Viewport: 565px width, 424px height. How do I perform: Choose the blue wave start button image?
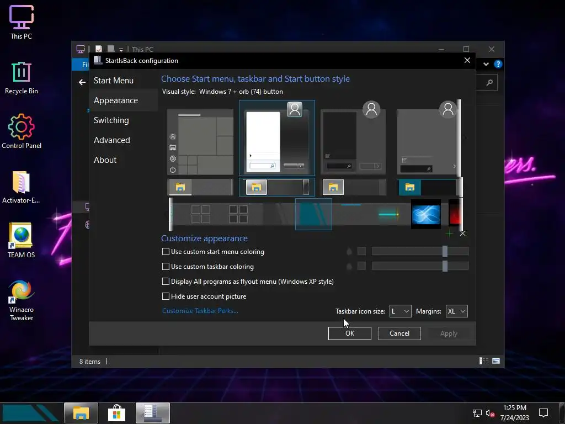click(426, 214)
